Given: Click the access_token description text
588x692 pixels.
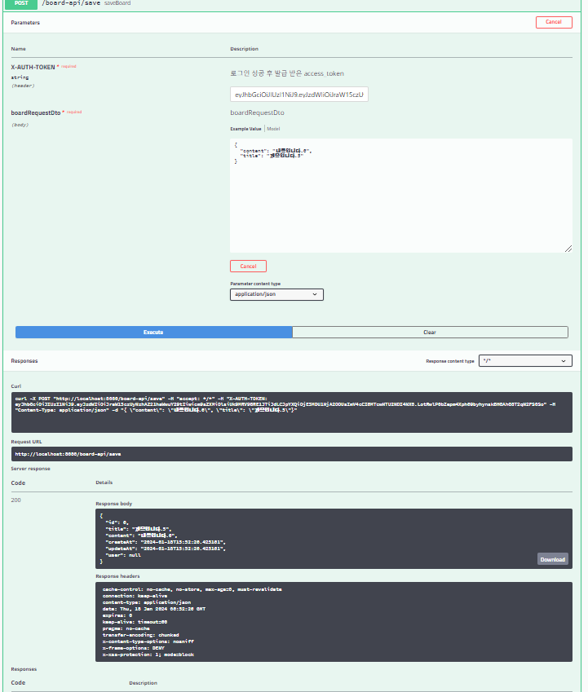Looking at the screenshot, I should point(287,73).
